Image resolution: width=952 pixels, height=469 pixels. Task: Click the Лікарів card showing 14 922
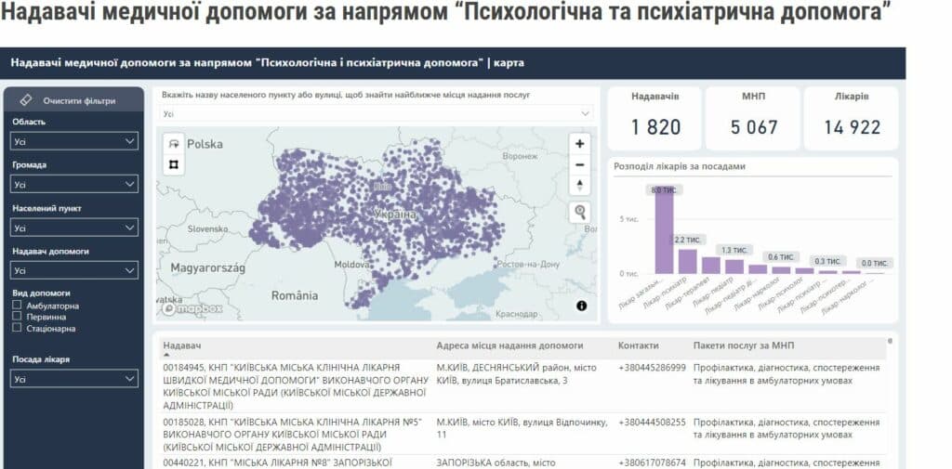click(852, 118)
